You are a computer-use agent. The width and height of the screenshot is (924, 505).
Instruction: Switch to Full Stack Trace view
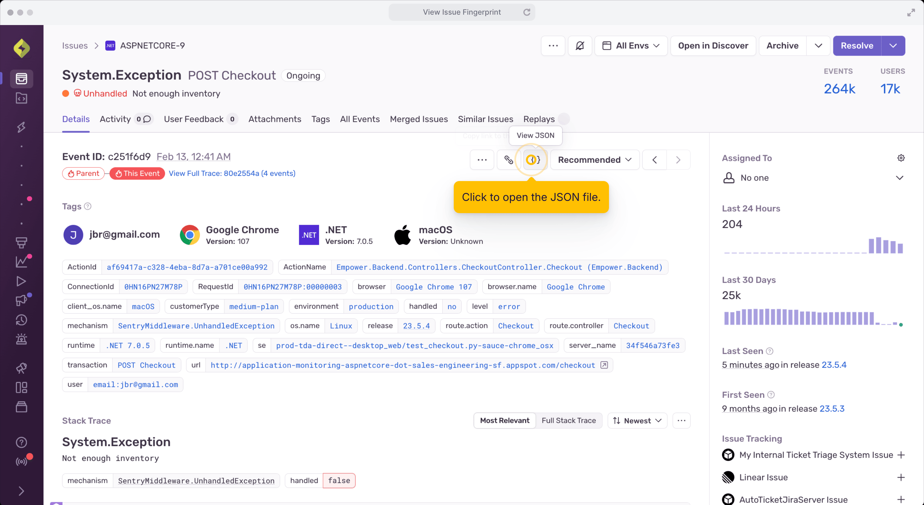[x=569, y=420]
